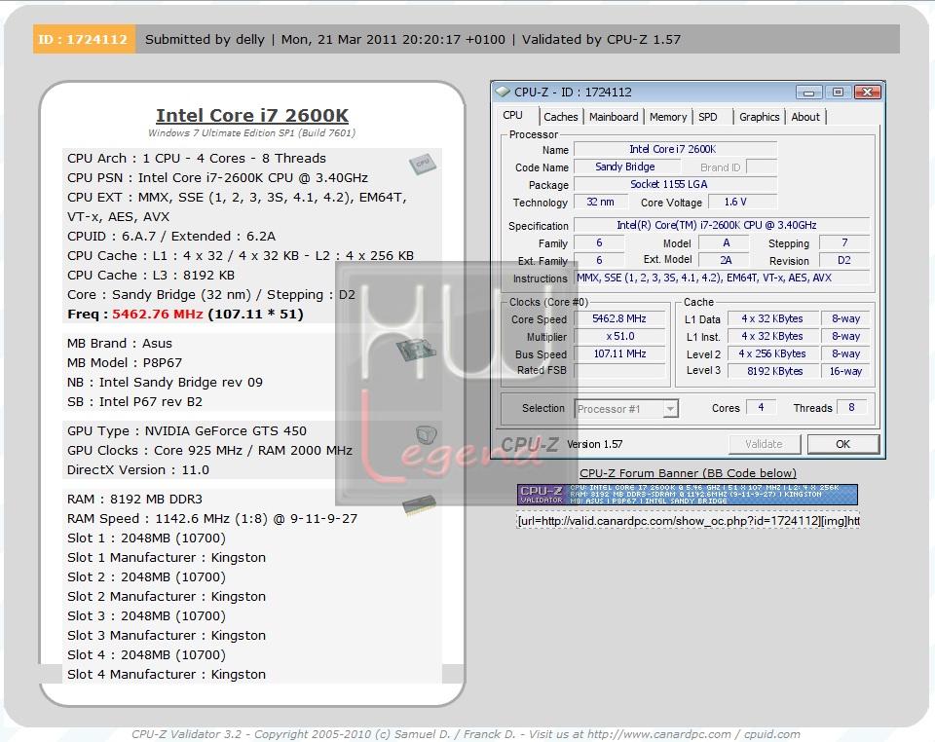Click the Name field Intel Core i7 2600K
Image resolution: width=935 pixels, height=742 pixels.
674,149
